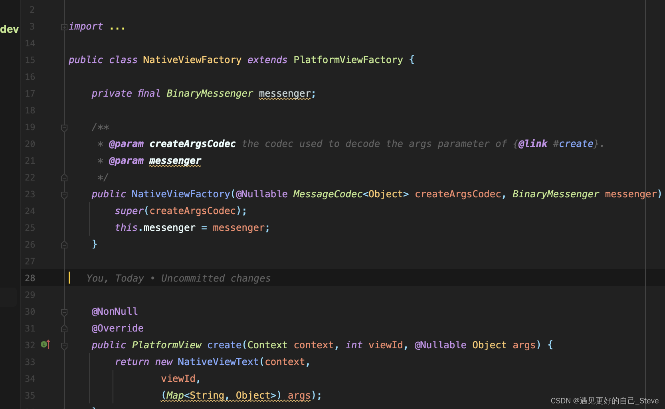This screenshot has height=409, width=665.
Task: Toggle a breakpoint in the gutter of line 25
Action: click(x=49, y=228)
